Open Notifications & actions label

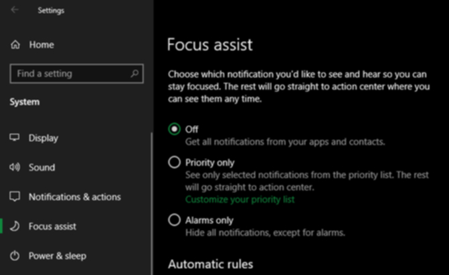(x=75, y=197)
